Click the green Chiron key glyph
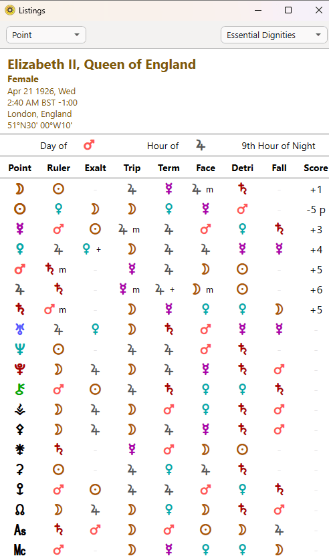Image resolution: width=329 pixels, height=560 pixels. tap(19, 389)
